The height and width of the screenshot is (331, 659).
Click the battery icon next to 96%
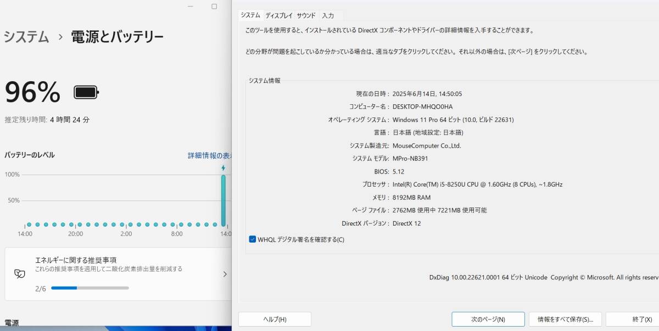click(x=86, y=92)
